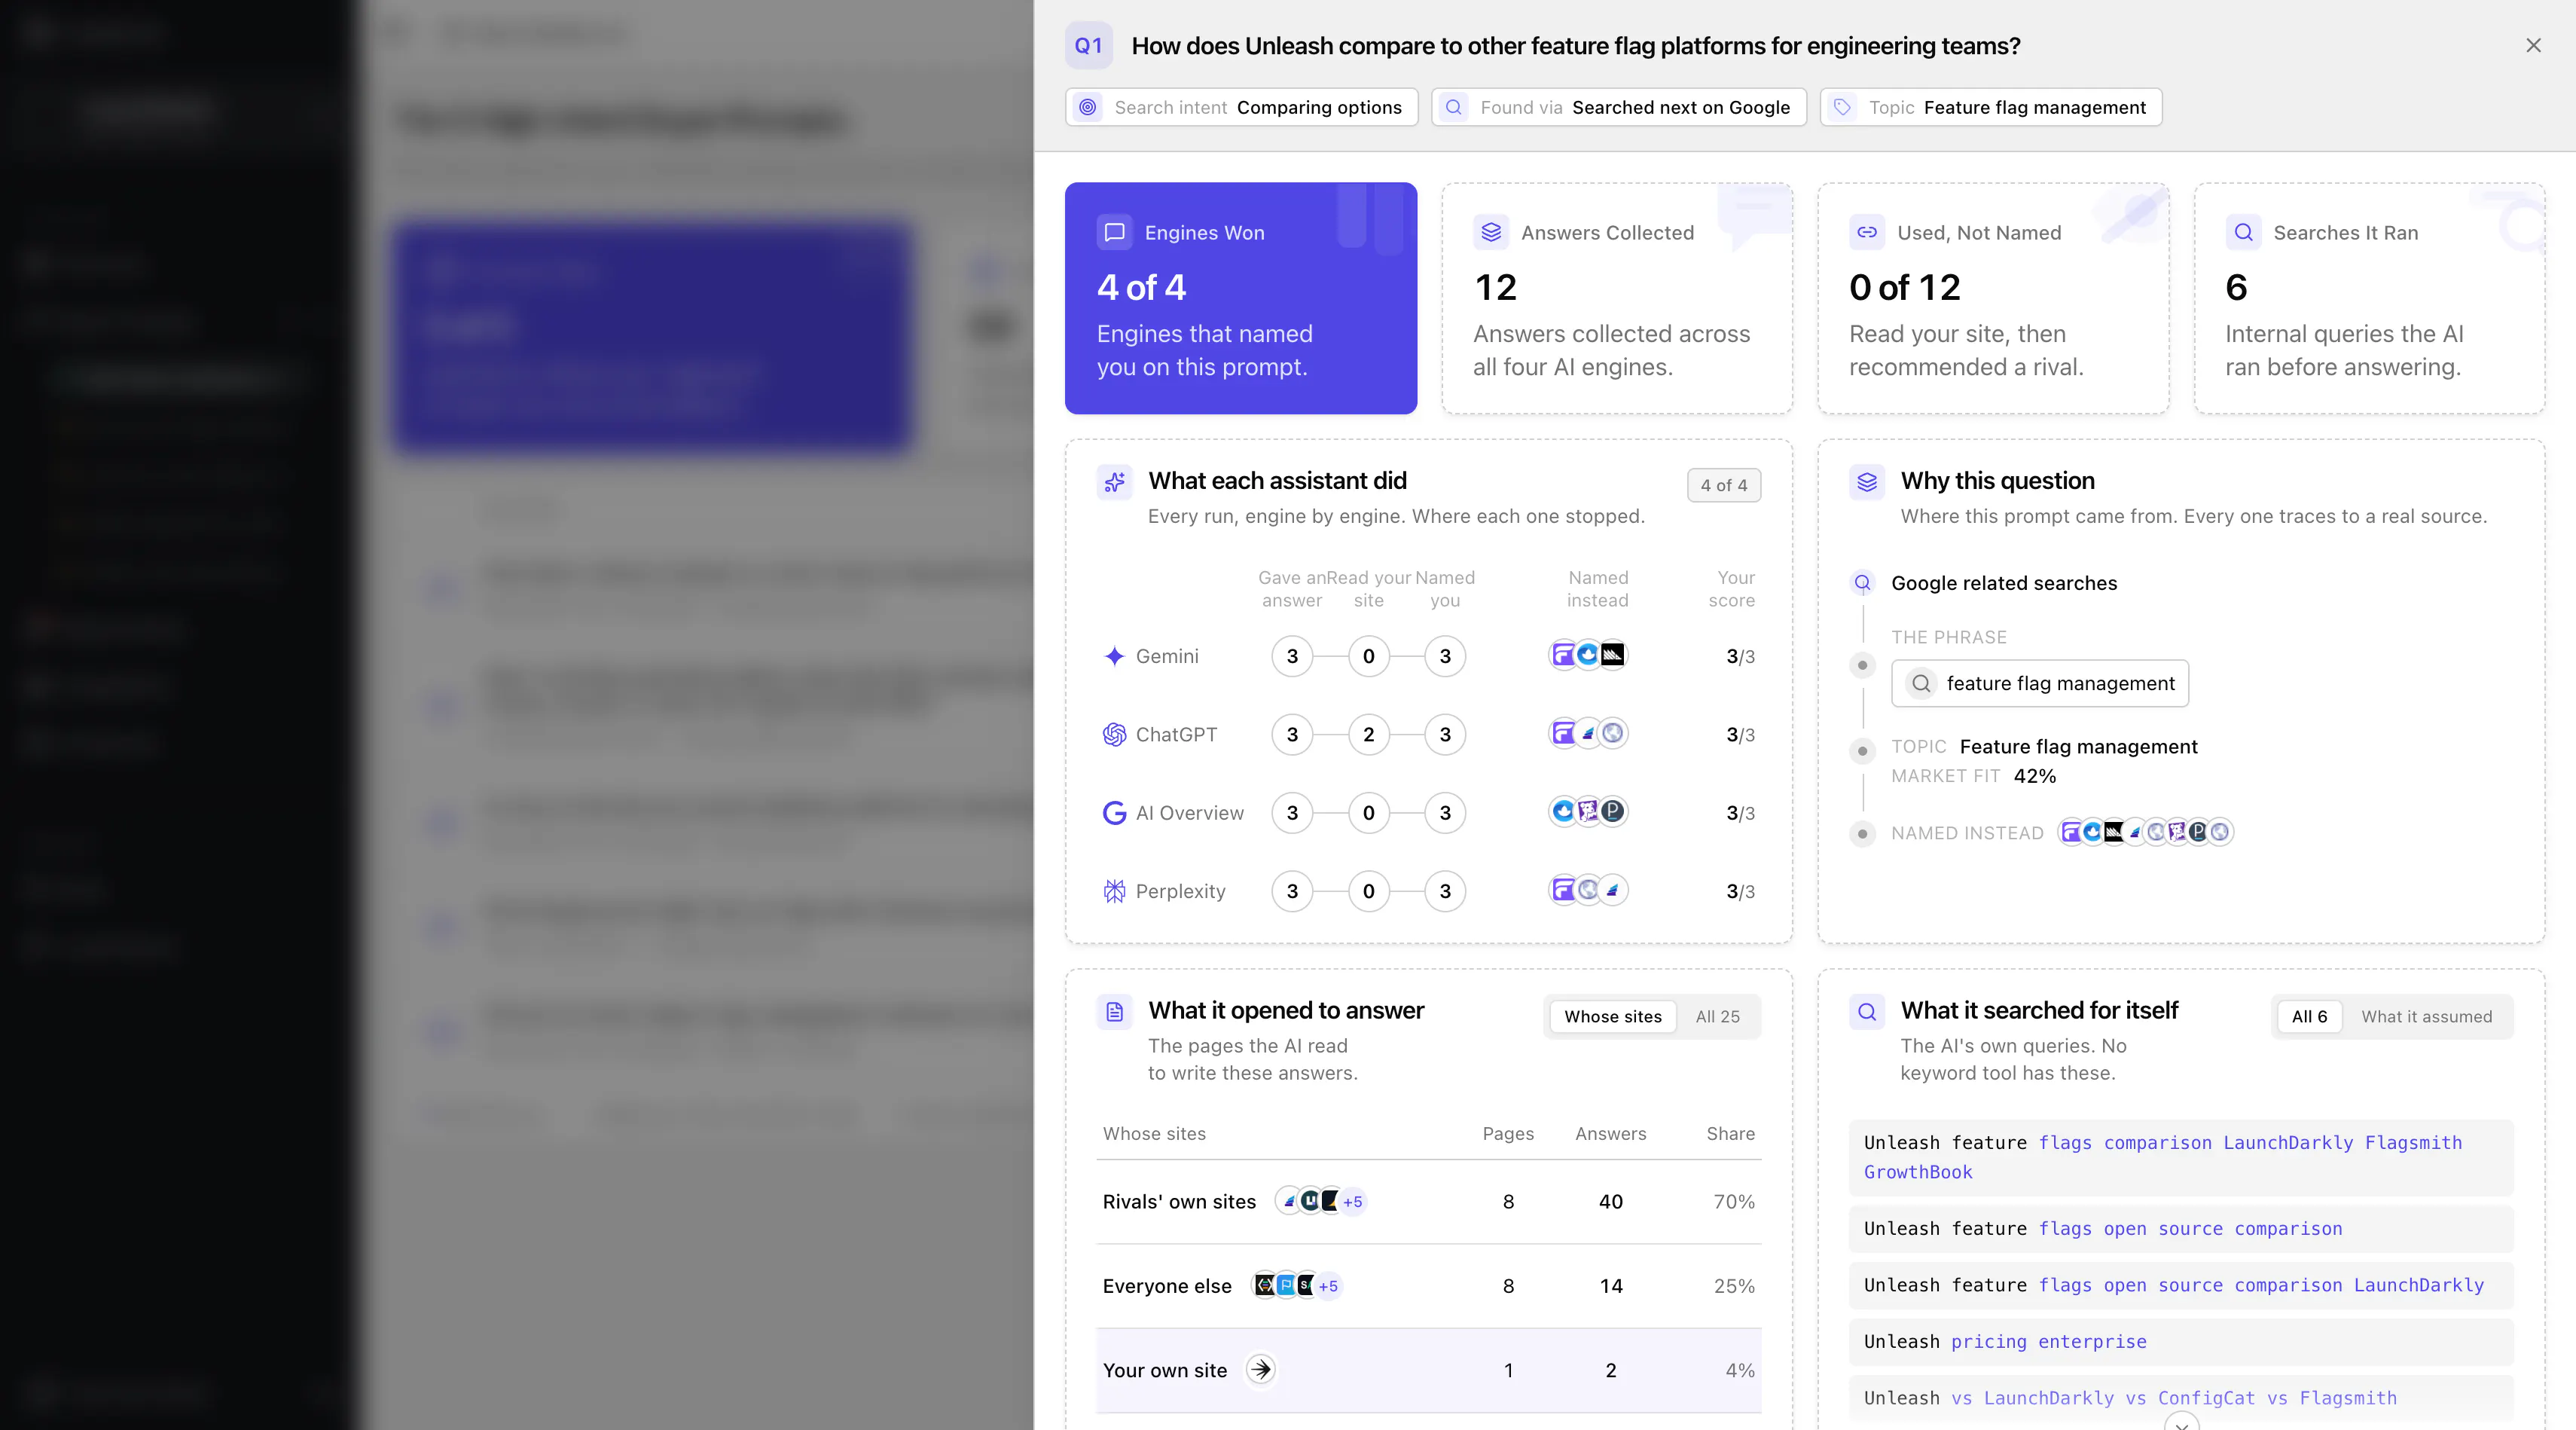Click the MARKET FIT 42% value

tap(2034, 776)
